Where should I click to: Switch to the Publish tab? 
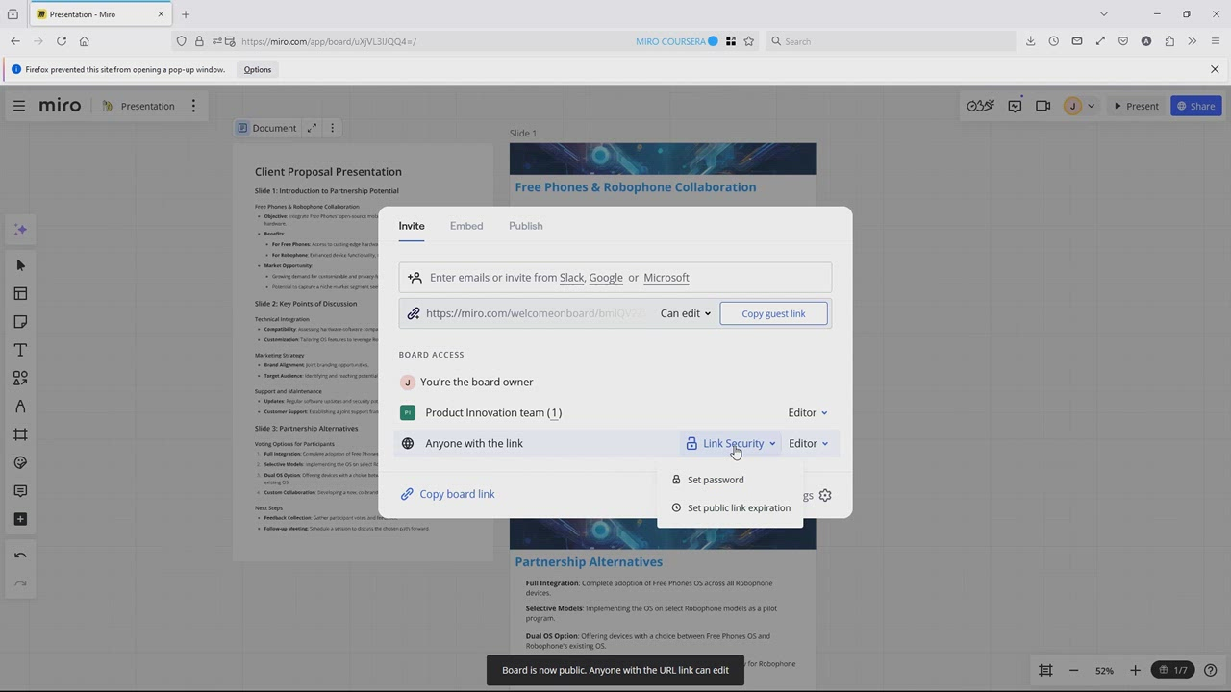525,226
